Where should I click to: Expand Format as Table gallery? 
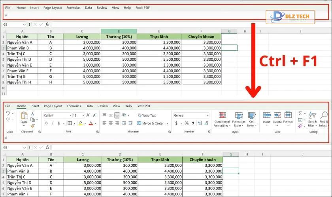pyautogui.click(x=239, y=119)
